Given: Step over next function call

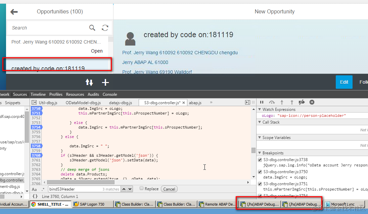Looking at the screenshot, I should coord(272,102).
